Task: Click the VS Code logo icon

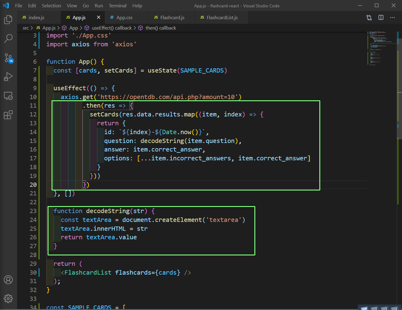Action: (x=6, y=5)
